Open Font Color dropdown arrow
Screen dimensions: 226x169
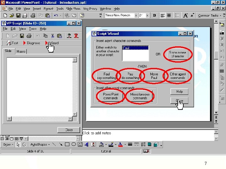(x=125, y=145)
